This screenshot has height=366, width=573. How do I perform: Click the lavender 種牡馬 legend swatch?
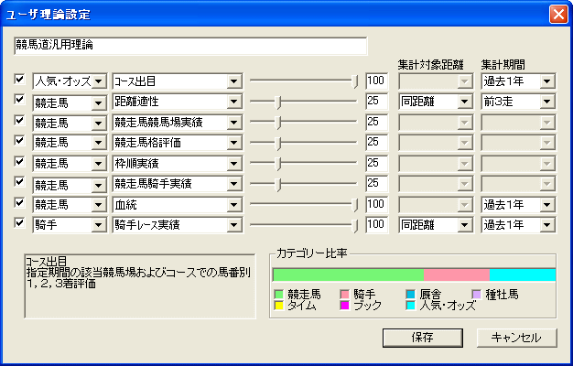(477, 295)
